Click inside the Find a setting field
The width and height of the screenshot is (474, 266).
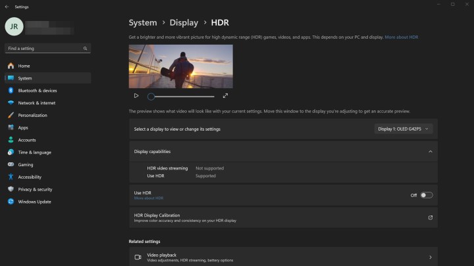coord(48,48)
